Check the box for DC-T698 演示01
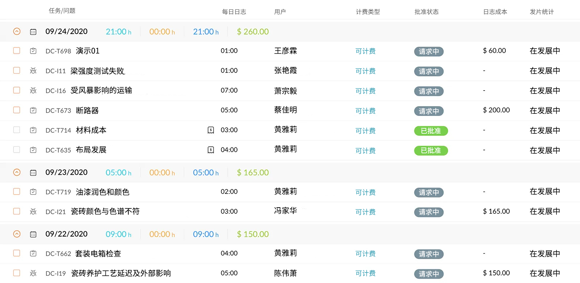Image resolution: width=580 pixels, height=283 pixels. tap(17, 51)
